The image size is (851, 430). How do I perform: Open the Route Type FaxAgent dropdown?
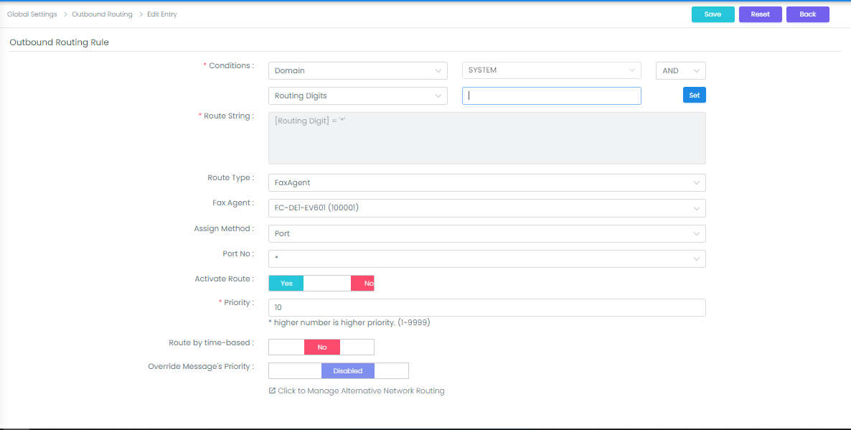(x=486, y=182)
